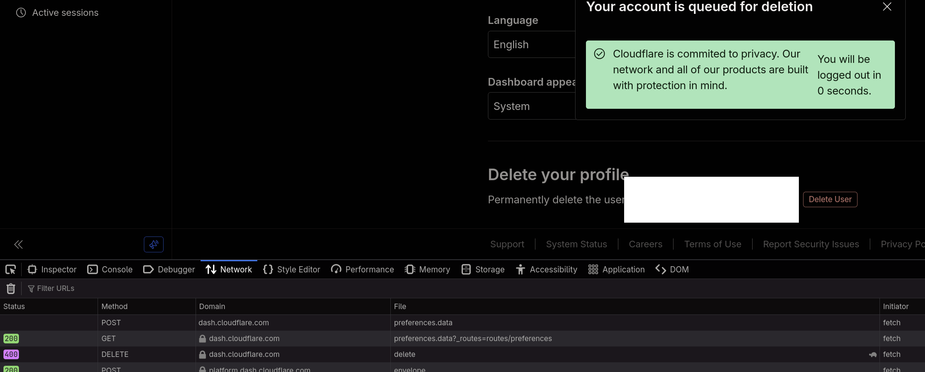Click the element picker icon in devtools
925x372 pixels.
click(10, 269)
